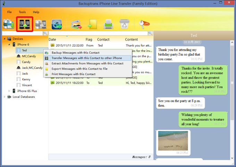Select the iPhone 6S Plus device

pos(27,91)
